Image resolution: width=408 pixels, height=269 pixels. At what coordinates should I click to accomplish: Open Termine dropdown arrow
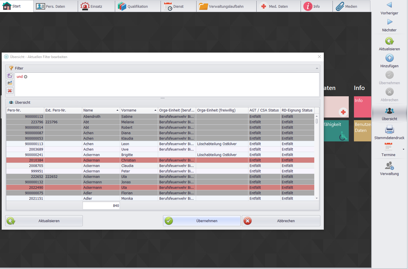(403, 149)
